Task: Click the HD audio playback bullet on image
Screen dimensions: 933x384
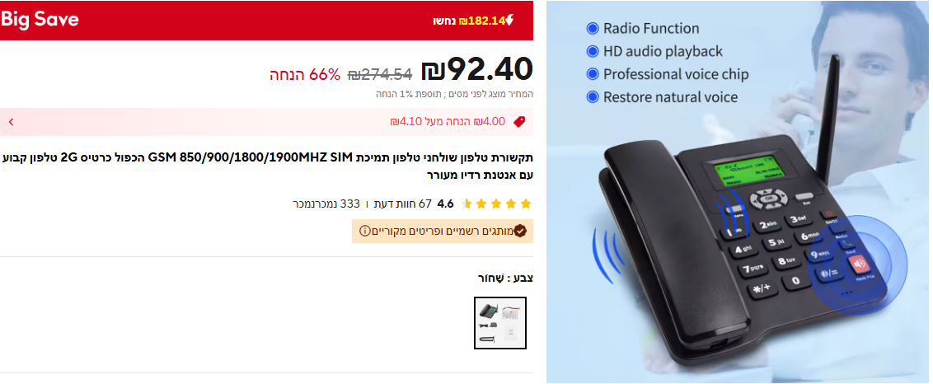Action: [x=654, y=51]
